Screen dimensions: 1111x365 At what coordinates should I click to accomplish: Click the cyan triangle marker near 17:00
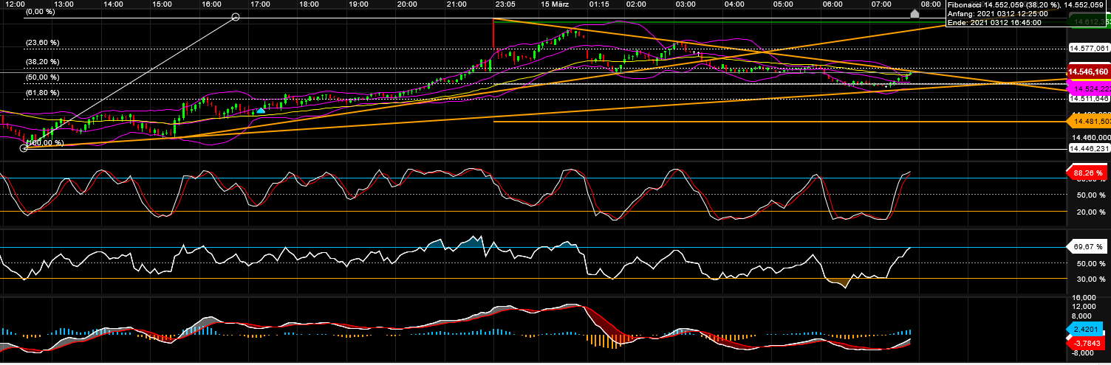click(x=260, y=111)
